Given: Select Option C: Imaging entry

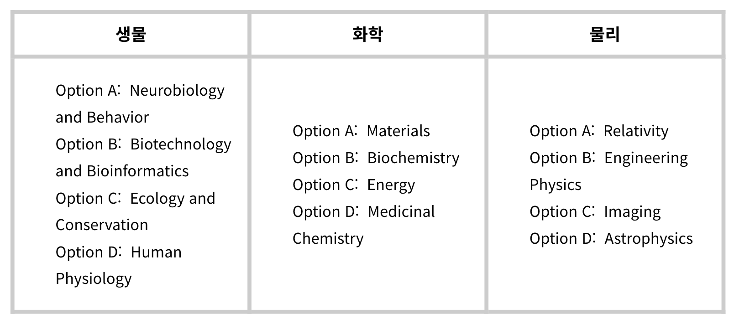Looking at the screenshot, I should point(595,212).
